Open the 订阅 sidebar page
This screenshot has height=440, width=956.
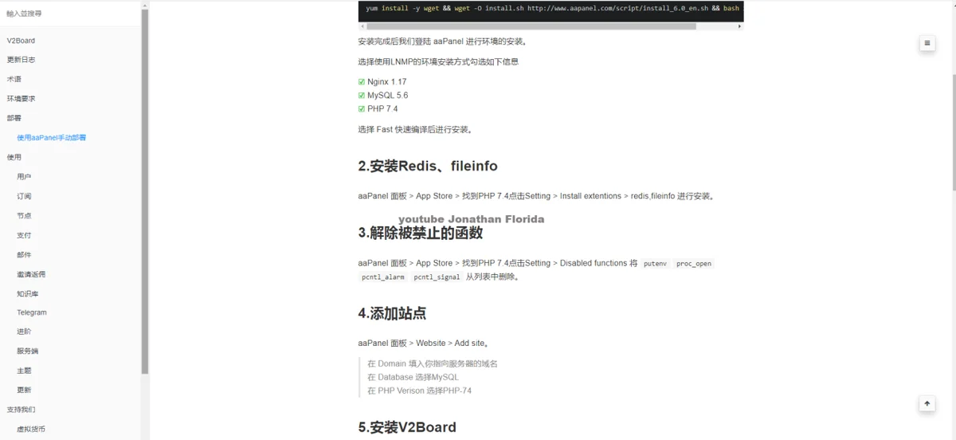click(x=24, y=196)
